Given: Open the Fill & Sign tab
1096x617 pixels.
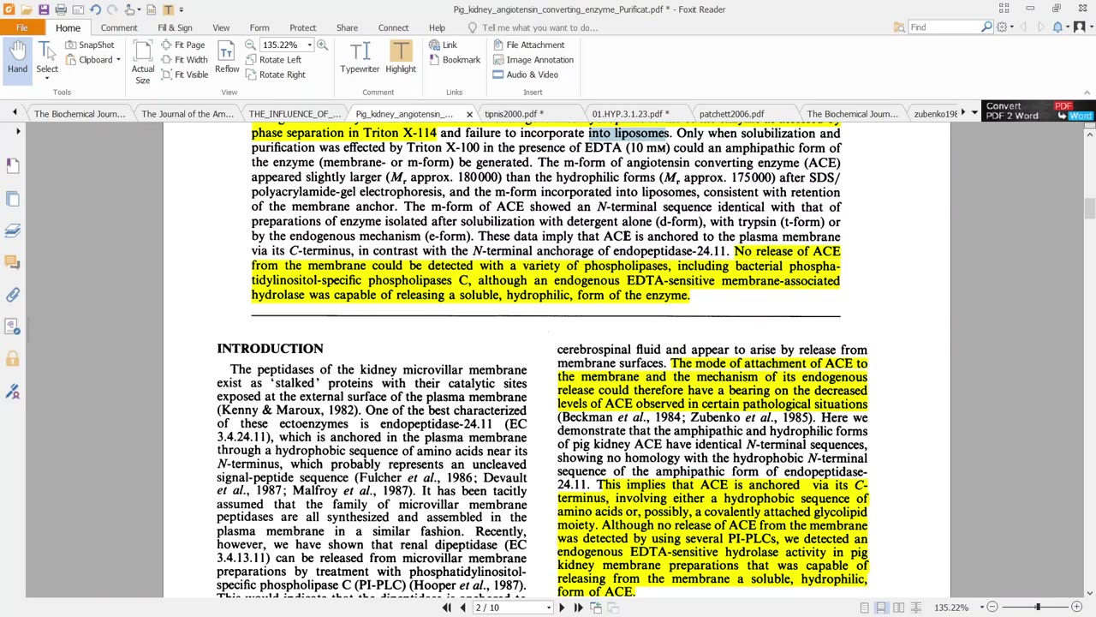Looking at the screenshot, I should pos(175,27).
